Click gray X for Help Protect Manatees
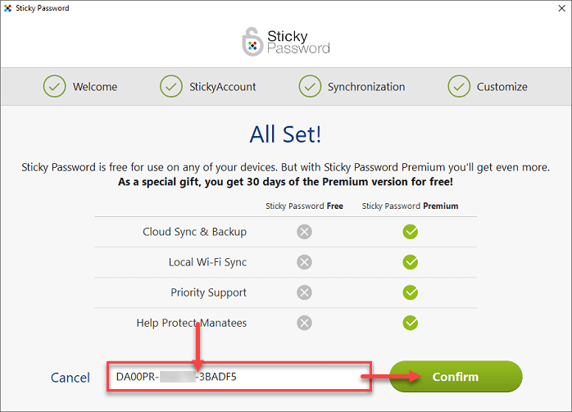This screenshot has height=412, width=572. tap(304, 323)
